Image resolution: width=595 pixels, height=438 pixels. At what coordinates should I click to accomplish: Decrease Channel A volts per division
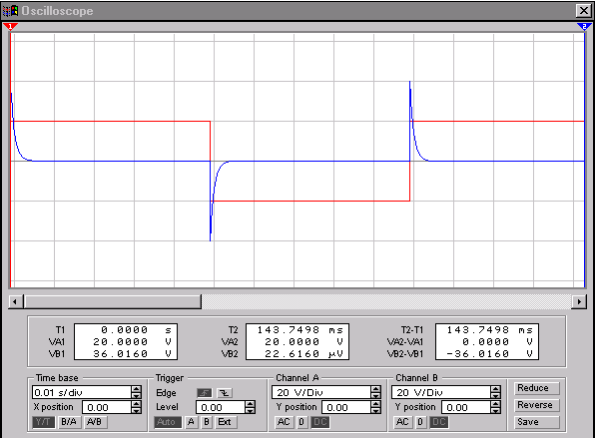(375, 395)
